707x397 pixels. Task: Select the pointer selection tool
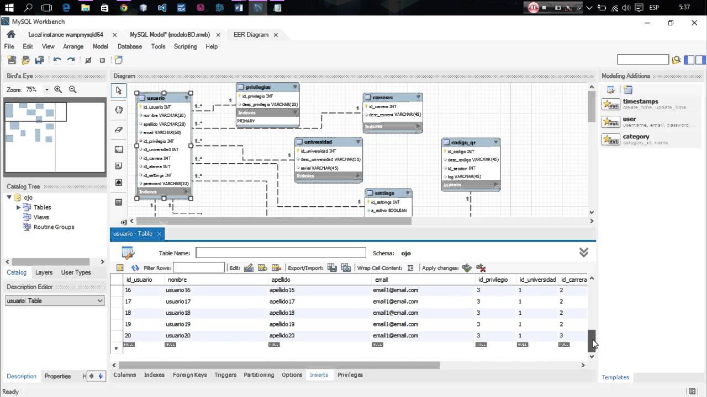pos(118,90)
